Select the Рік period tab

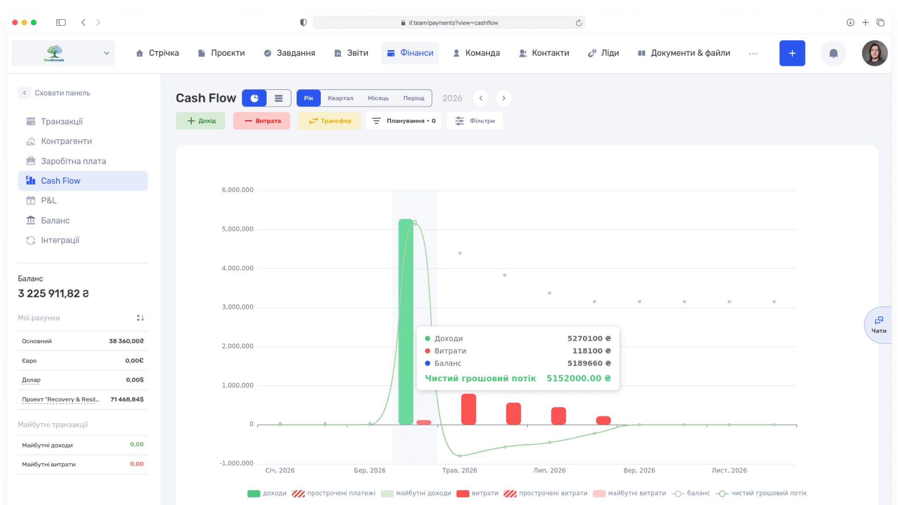pyautogui.click(x=309, y=98)
